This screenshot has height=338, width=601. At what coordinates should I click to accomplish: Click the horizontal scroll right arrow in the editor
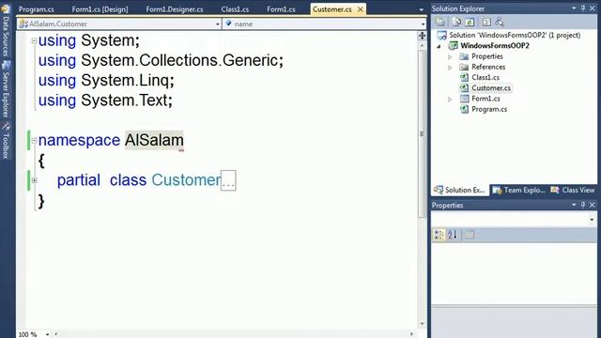(x=411, y=334)
